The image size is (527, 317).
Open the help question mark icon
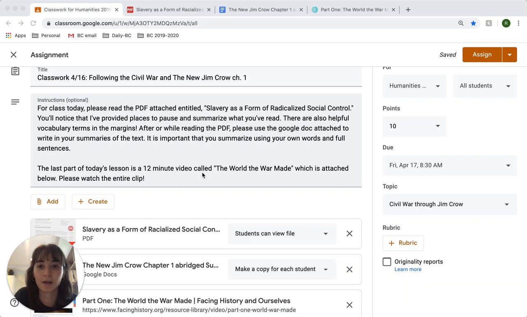pyautogui.click(x=14, y=303)
